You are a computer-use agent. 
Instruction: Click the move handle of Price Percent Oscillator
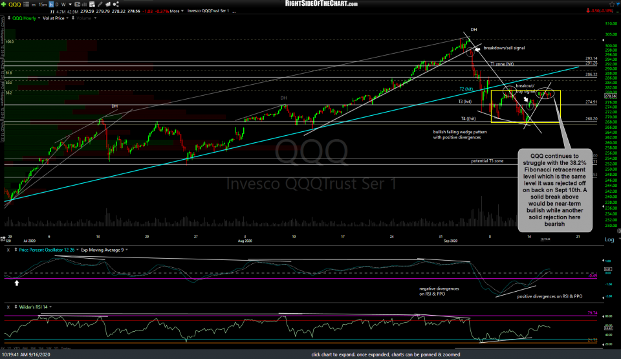click(x=16, y=250)
